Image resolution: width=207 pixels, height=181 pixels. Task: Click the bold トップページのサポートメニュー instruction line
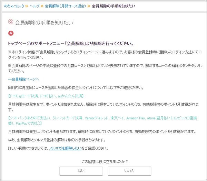tap(71, 43)
